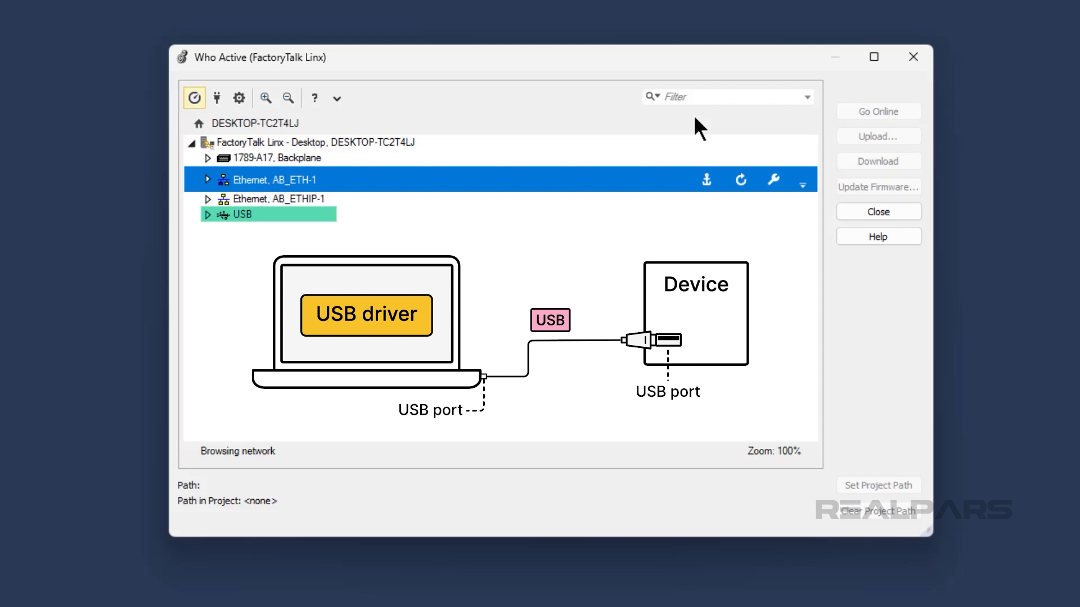Select FactoryTalk Linx - Desktop tree row
This screenshot has width=1080, height=607.
click(316, 142)
